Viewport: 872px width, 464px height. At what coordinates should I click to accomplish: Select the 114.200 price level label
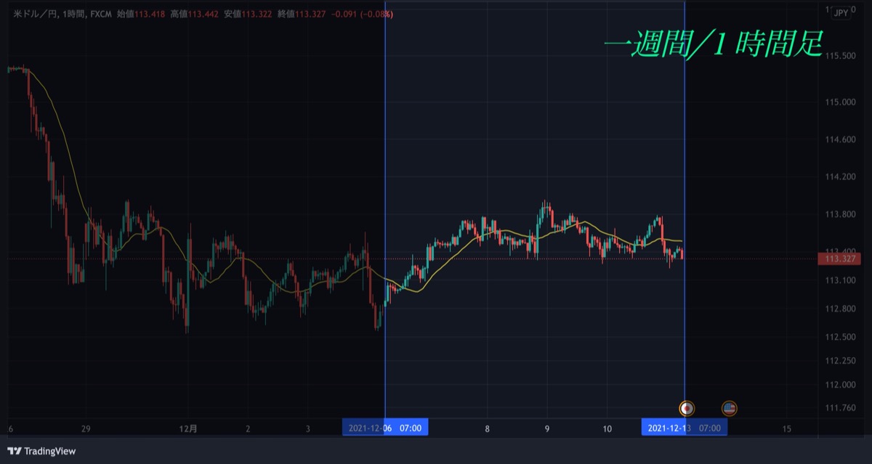[839, 176]
